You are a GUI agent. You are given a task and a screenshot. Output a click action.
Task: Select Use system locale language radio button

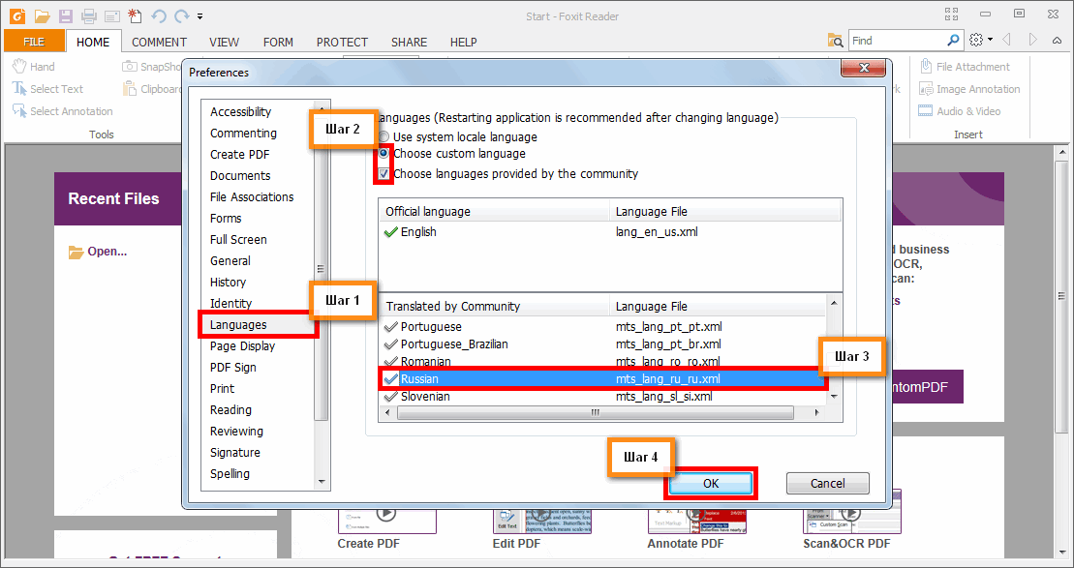[x=384, y=136]
